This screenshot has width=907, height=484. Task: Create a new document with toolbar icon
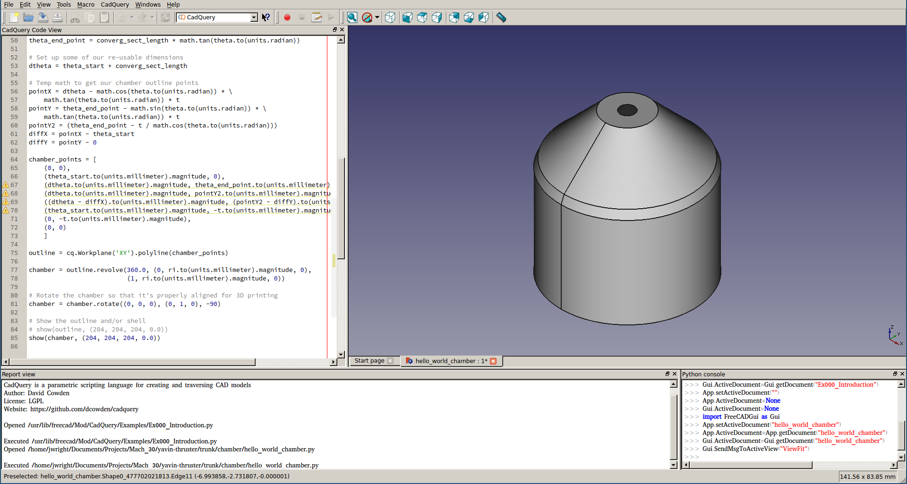tap(14, 17)
